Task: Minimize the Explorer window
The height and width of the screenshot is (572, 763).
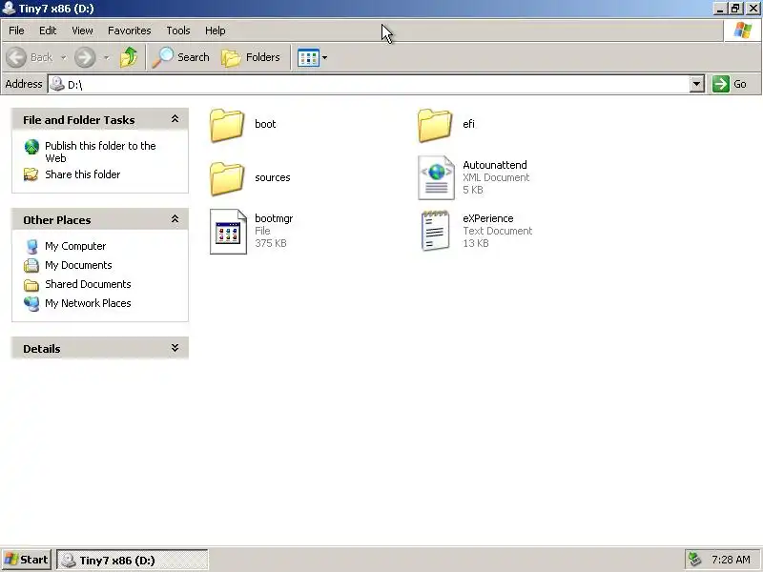Action: (x=720, y=9)
